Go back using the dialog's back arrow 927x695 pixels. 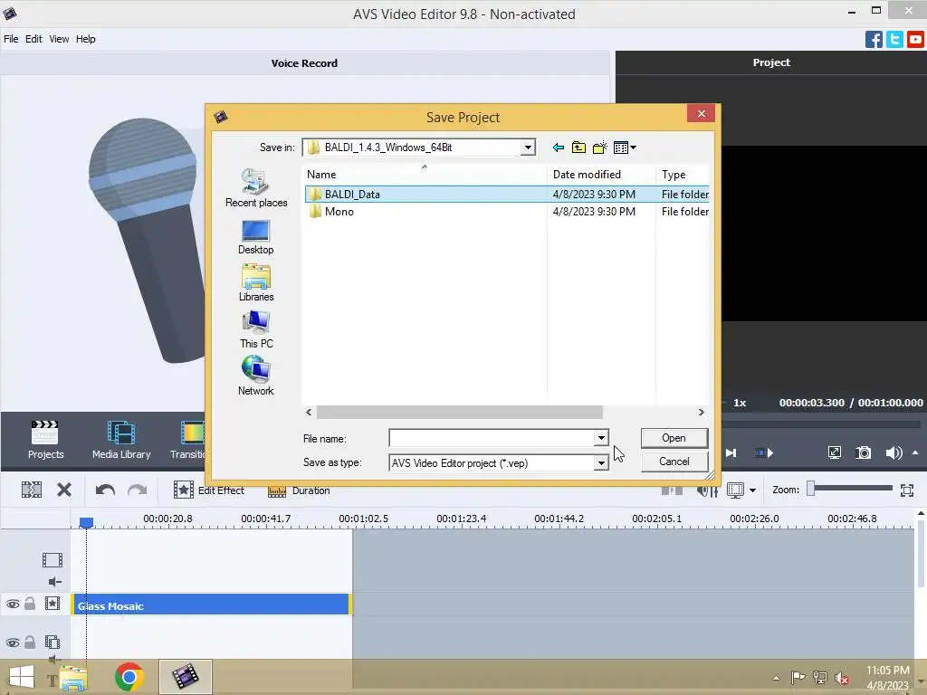point(558,148)
